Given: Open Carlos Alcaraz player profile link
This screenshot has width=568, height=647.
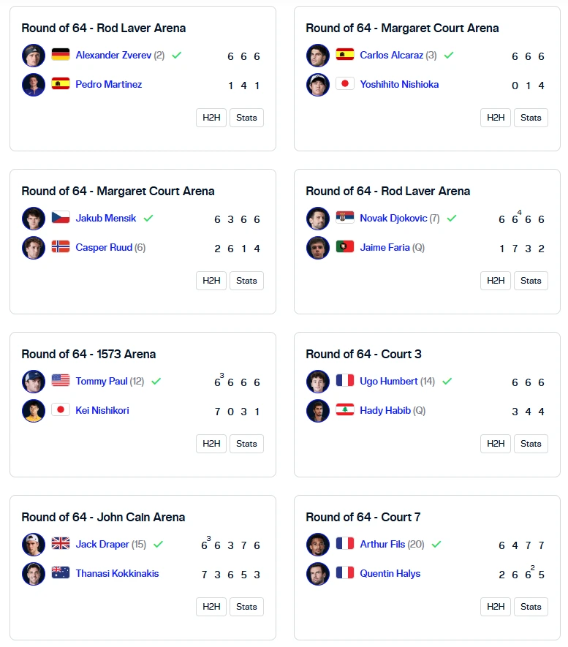Looking at the screenshot, I should [391, 55].
